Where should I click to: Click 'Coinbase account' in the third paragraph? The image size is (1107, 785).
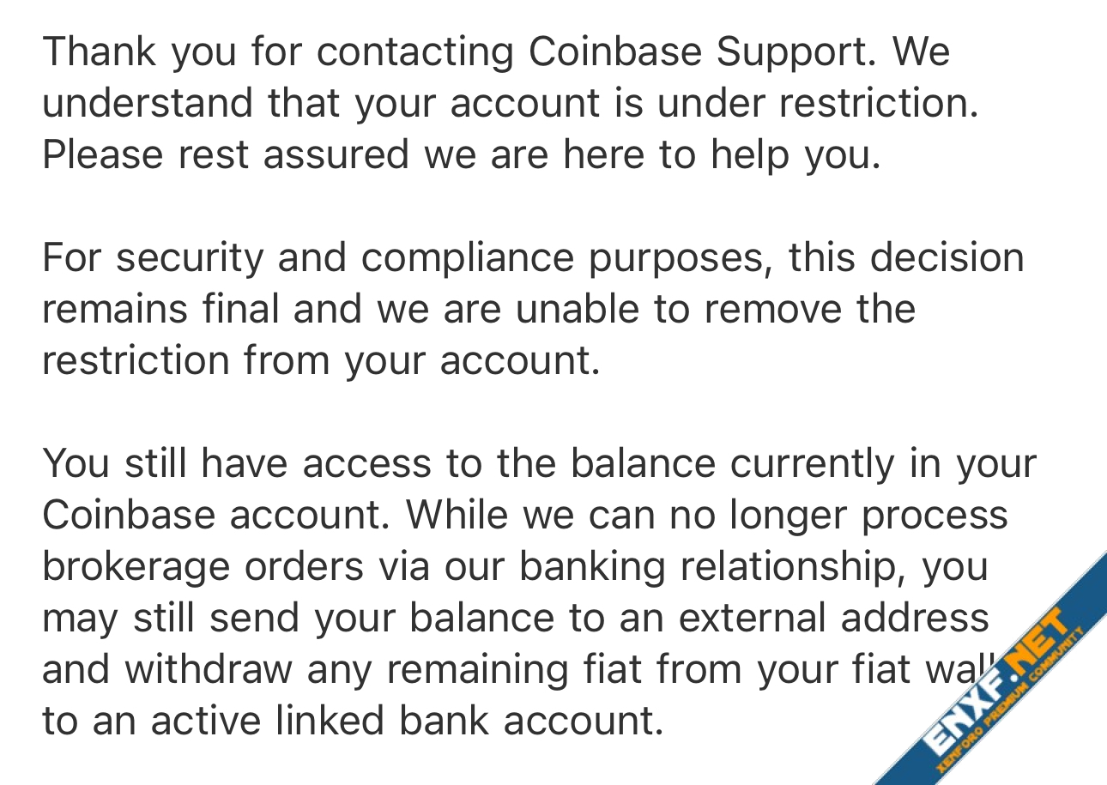point(219,515)
